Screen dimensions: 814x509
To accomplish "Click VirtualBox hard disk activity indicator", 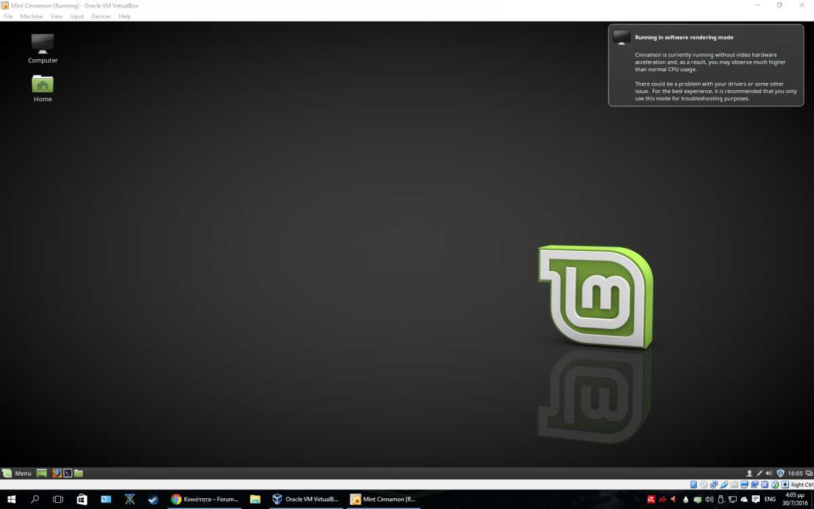I will [x=693, y=485].
